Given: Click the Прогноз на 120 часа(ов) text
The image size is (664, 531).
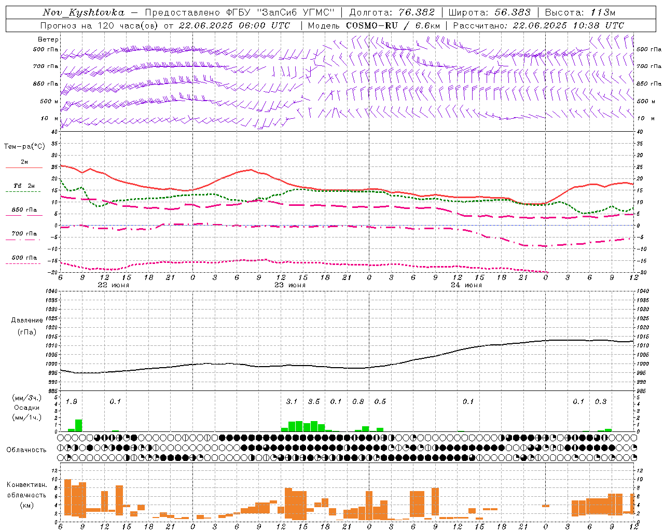Looking at the screenshot, I should (100, 25).
